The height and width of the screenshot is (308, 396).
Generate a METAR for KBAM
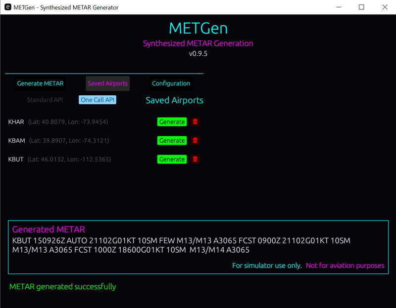point(172,140)
